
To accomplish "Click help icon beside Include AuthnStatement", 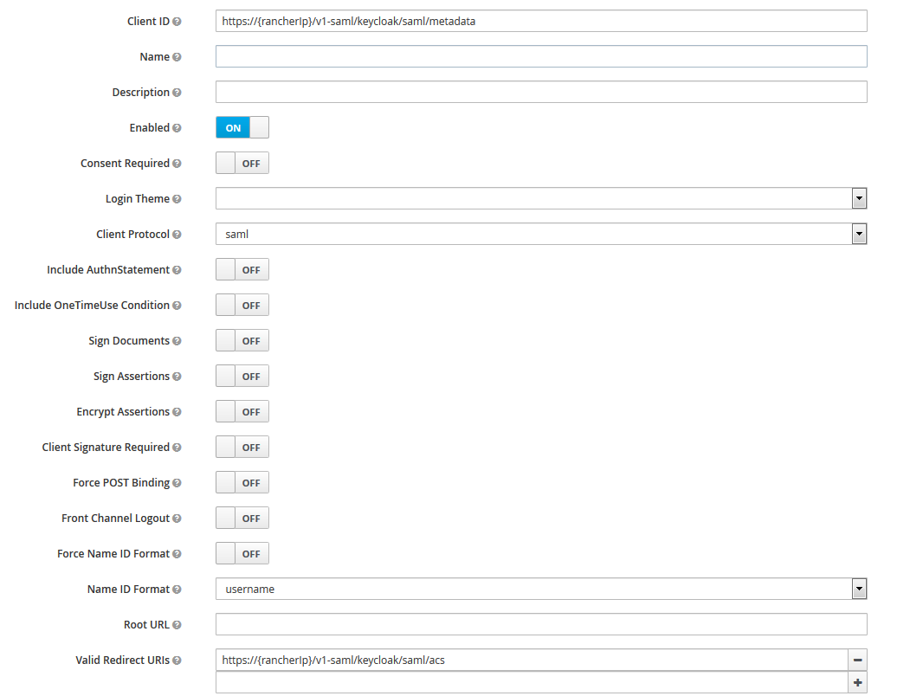I will [x=177, y=270].
